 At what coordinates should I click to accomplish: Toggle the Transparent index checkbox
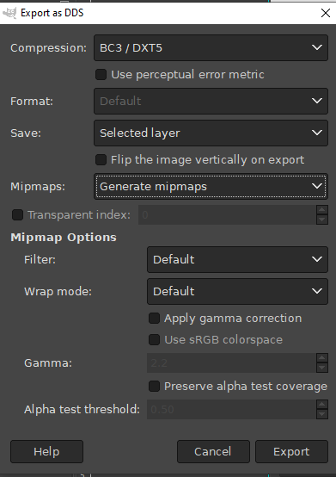(17, 214)
